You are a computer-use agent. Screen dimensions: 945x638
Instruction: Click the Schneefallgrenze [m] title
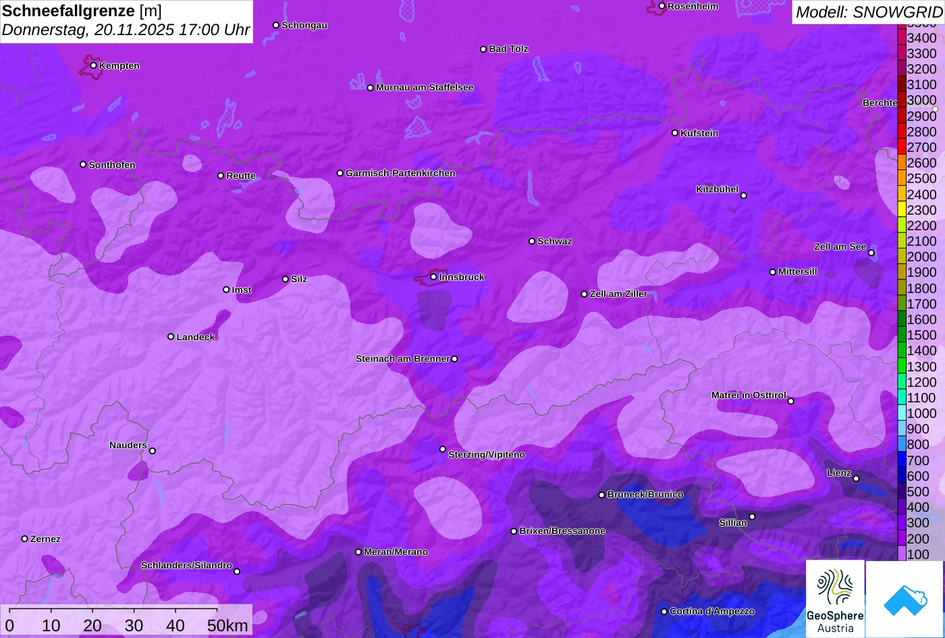tap(82, 11)
